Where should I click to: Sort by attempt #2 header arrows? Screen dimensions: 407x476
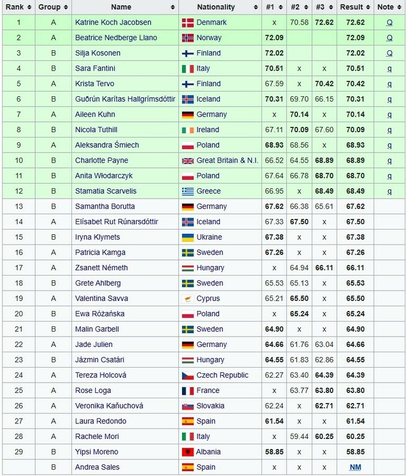[x=306, y=7]
